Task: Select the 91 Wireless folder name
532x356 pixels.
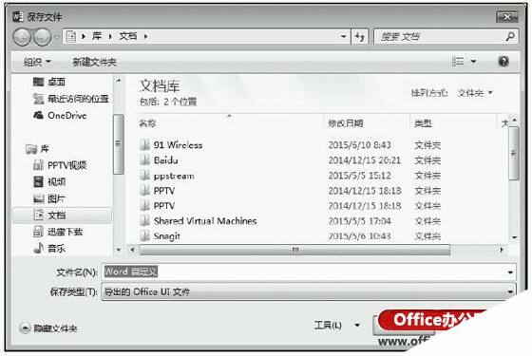Action: [178, 144]
